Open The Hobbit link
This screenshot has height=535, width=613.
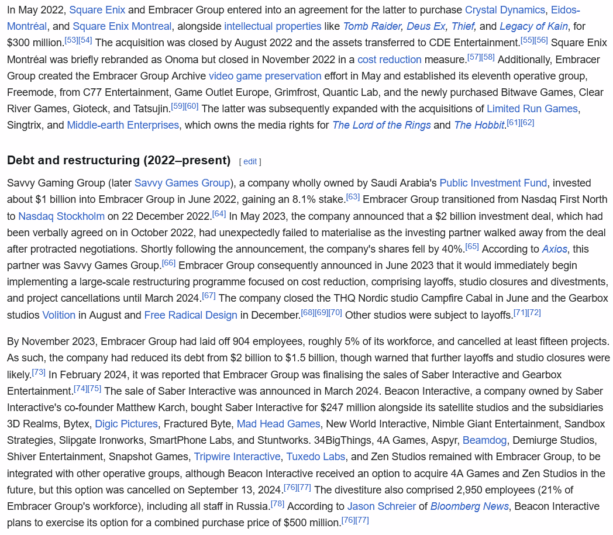[x=479, y=125]
